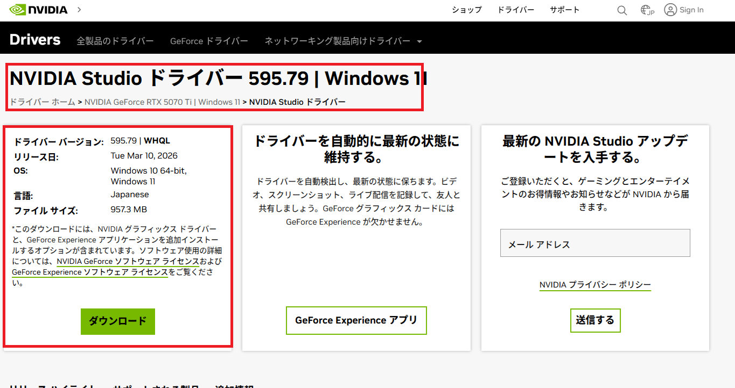Go to GeForce ドライバー tab

[x=209, y=41]
